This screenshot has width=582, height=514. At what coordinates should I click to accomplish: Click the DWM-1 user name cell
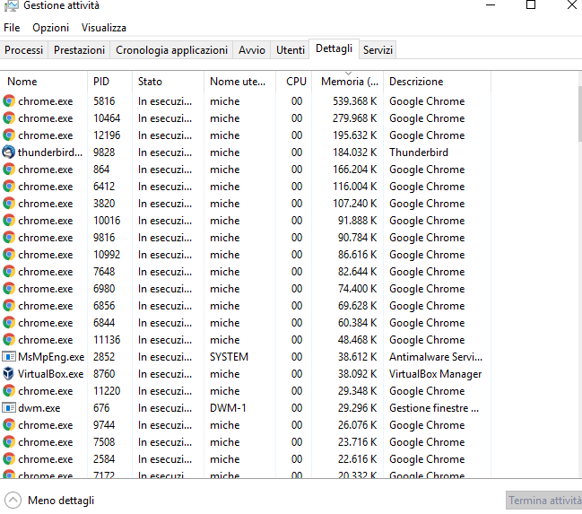228,408
